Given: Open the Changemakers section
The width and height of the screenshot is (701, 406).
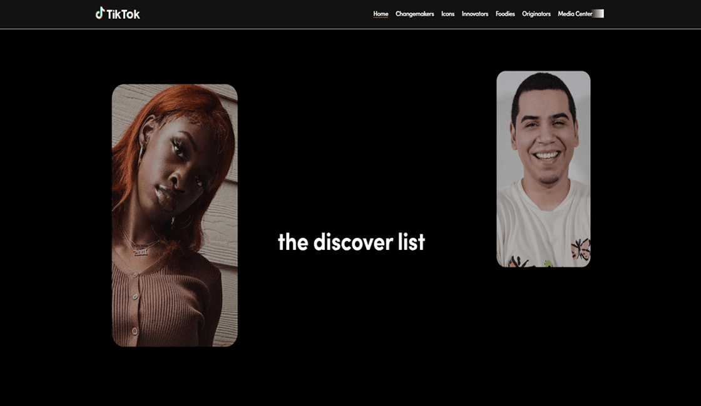Looking at the screenshot, I should (414, 14).
